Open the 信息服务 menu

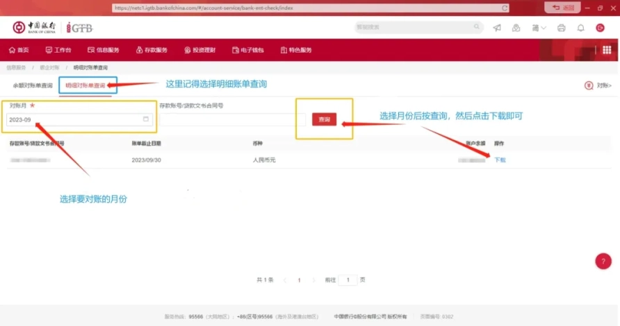[x=103, y=50]
